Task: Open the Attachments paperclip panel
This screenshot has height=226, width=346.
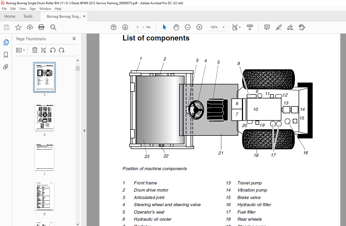Action: coord(6,67)
